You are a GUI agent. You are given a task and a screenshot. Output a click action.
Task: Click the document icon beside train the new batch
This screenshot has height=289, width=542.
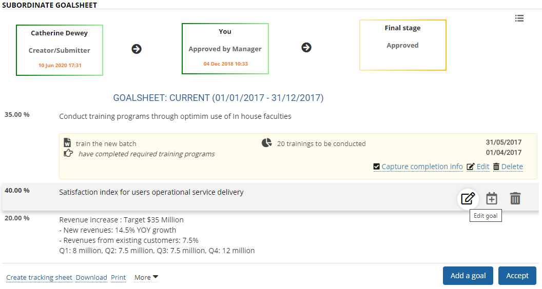(67, 142)
